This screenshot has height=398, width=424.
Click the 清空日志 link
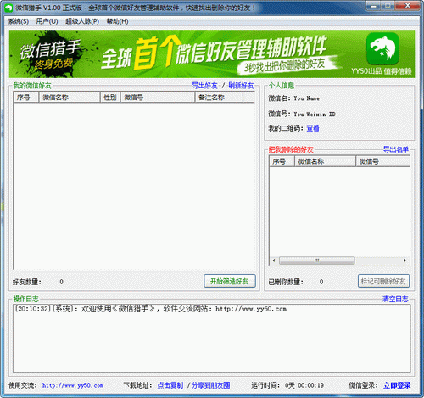click(x=395, y=299)
